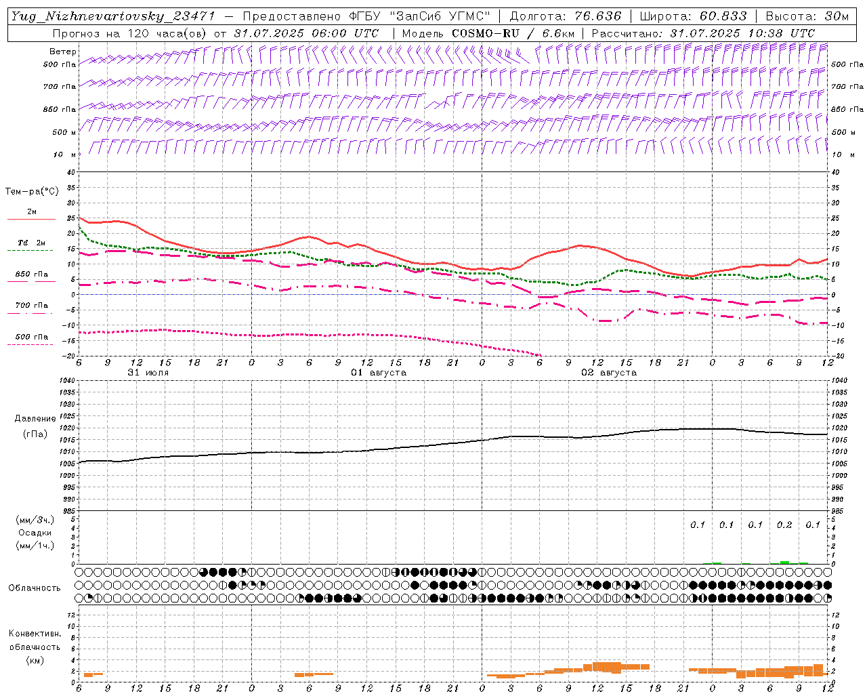Click the (гПа) unit label under Давление
Viewport: 867px width, 694px height.
coord(35,434)
